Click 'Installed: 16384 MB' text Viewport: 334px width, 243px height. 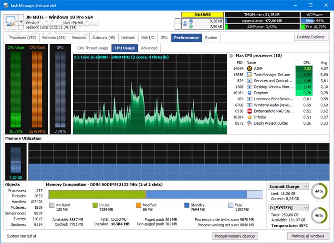(112, 224)
